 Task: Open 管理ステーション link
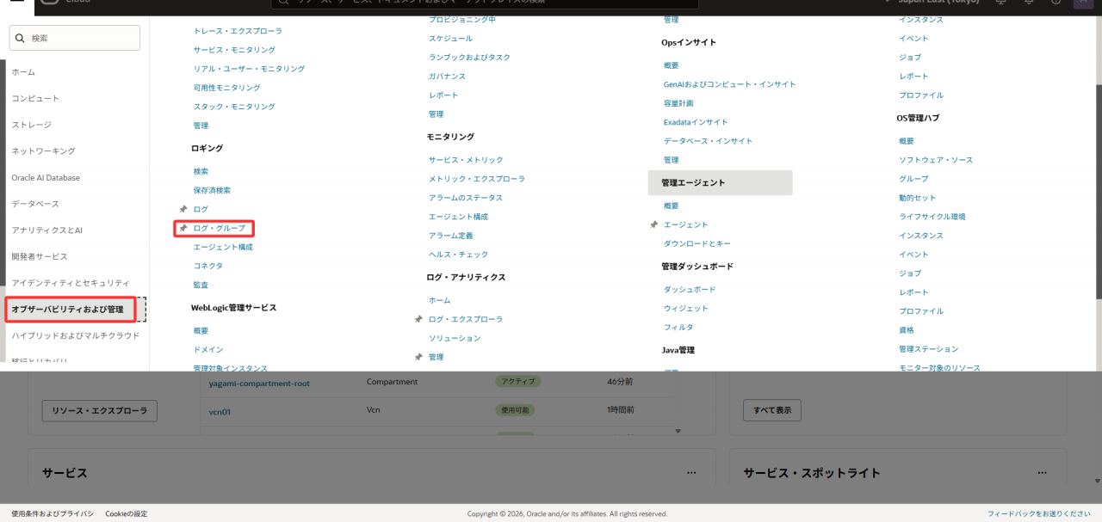[x=928, y=349]
